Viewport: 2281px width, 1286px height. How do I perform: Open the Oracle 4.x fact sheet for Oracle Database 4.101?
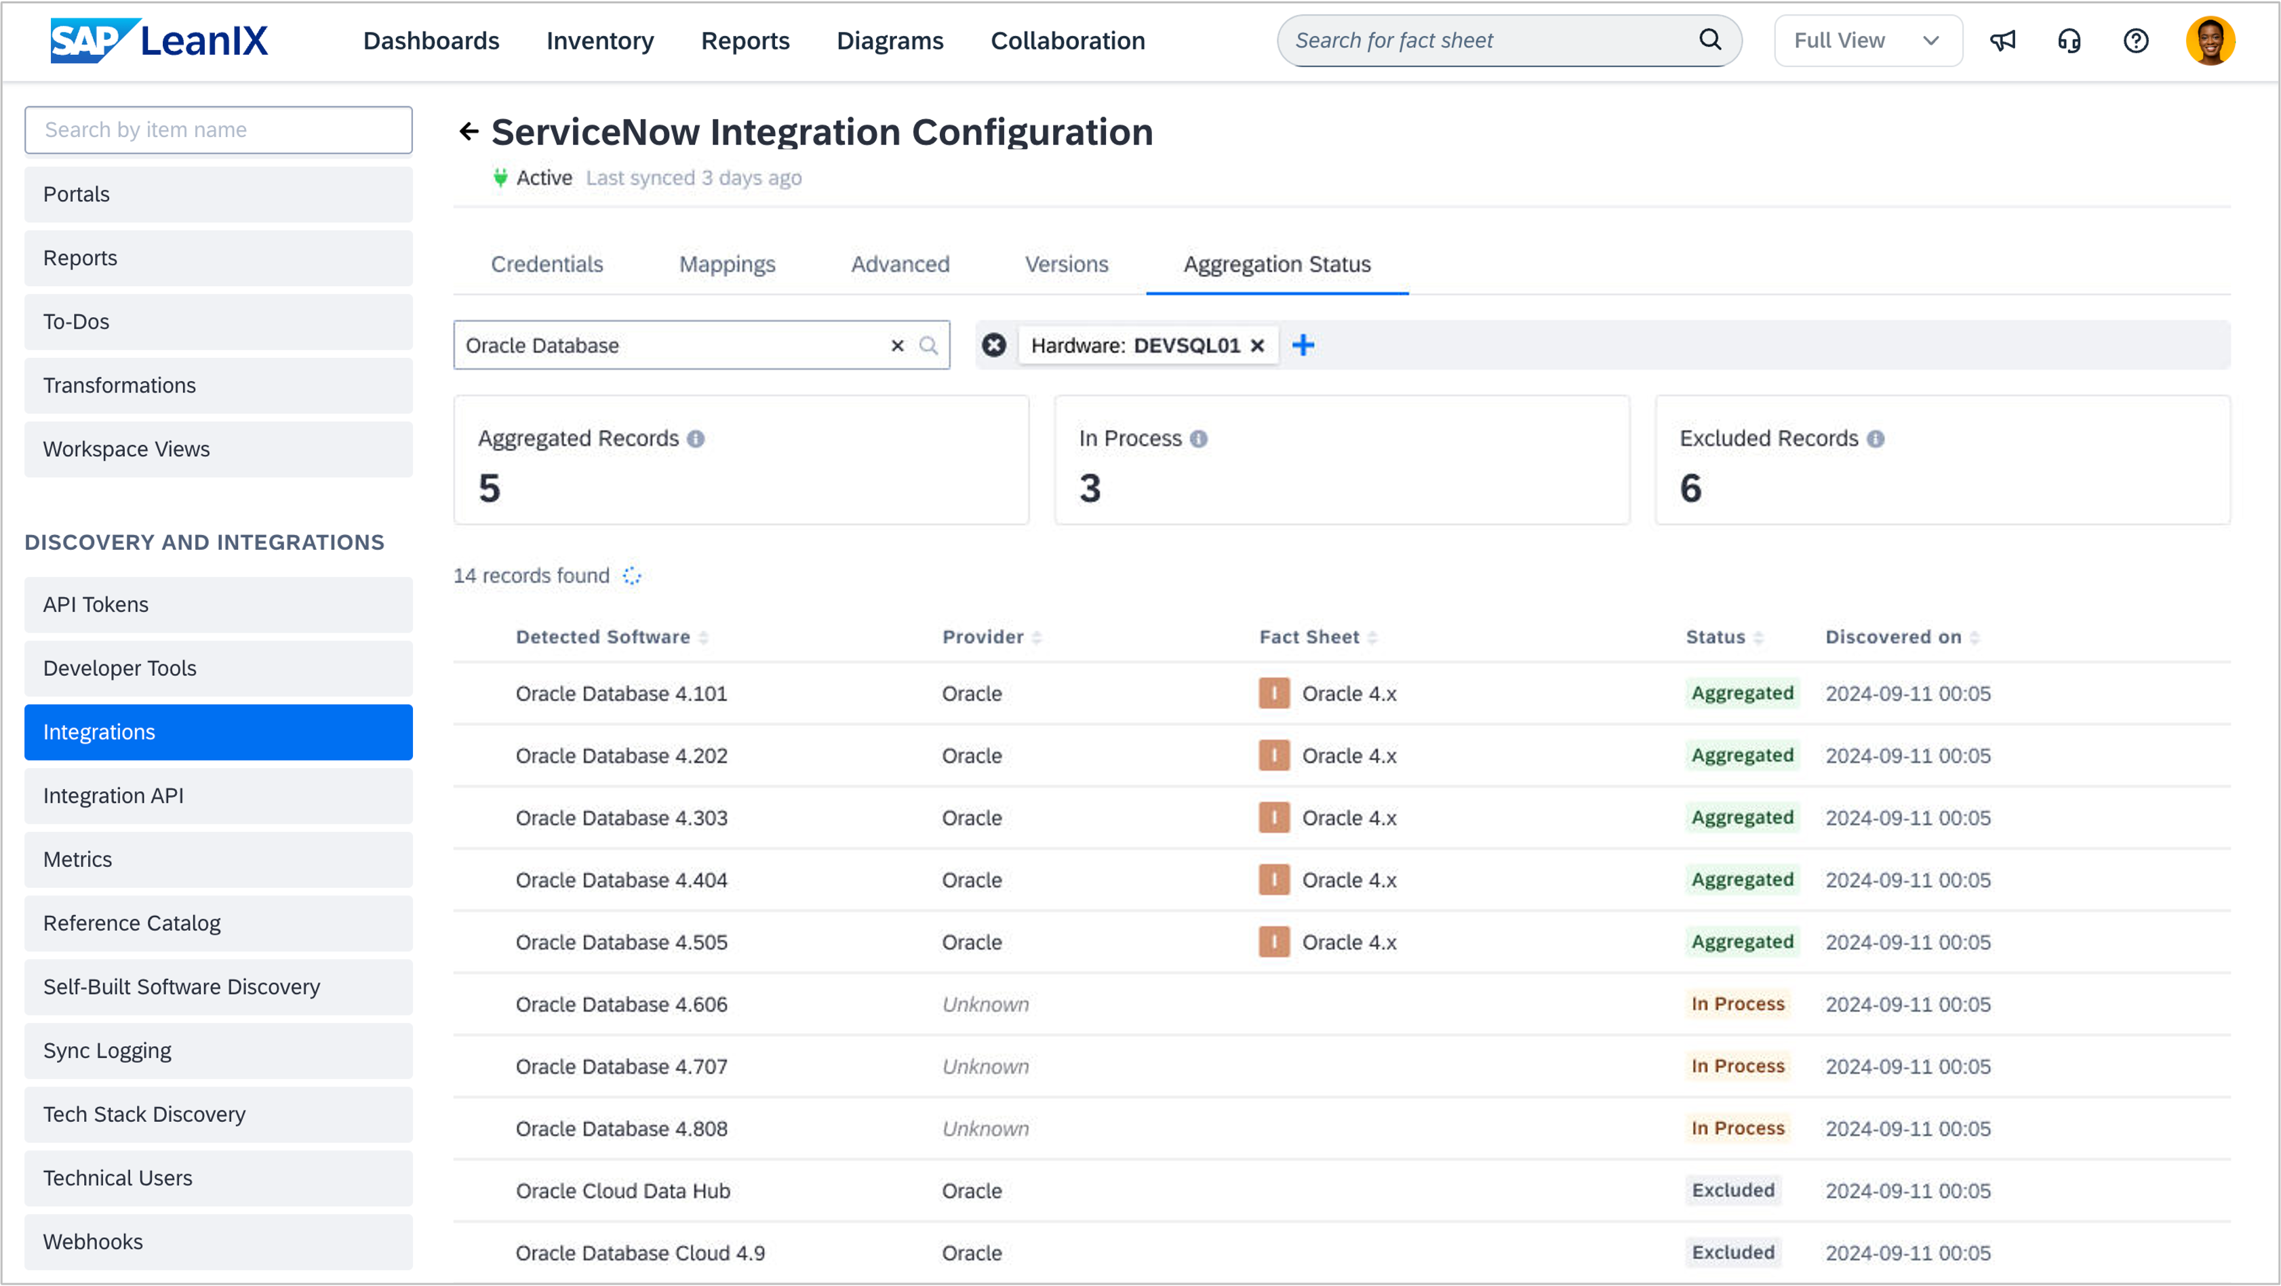point(1349,694)
